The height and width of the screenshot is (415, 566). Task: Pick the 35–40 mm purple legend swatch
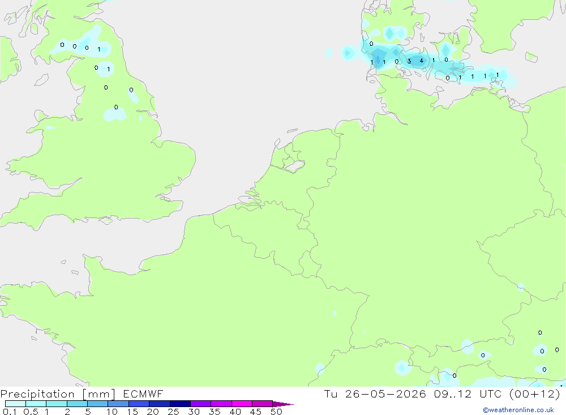click(221, 404)
